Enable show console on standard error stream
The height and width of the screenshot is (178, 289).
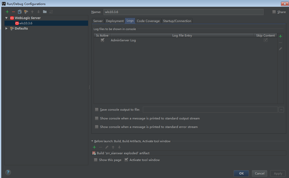point(97,127)
